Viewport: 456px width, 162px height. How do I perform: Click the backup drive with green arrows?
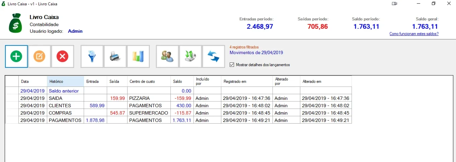[191, 56]
